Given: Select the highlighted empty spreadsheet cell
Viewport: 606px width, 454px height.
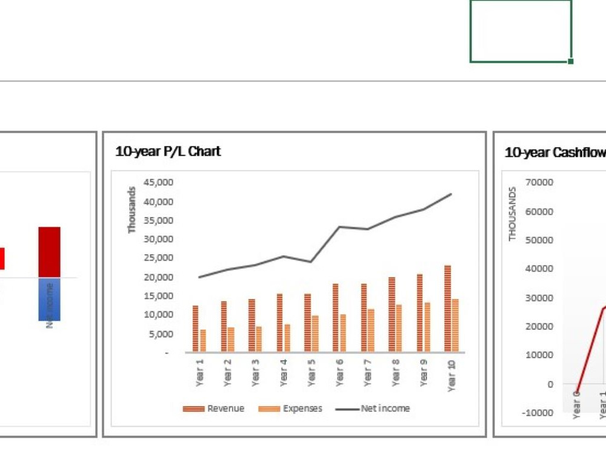Looking at the screenshot, I should pyautogui.click(x=521, y=30).
